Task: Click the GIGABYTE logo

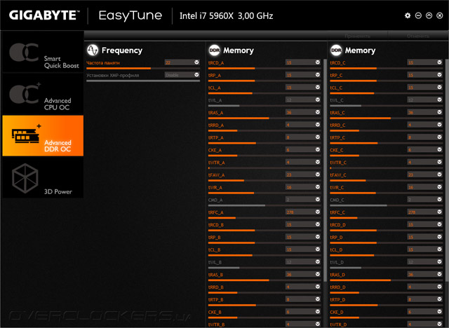Action: (43, 15)
